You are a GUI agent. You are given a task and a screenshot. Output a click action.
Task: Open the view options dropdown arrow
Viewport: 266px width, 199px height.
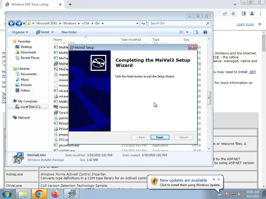tap(187, 32)
